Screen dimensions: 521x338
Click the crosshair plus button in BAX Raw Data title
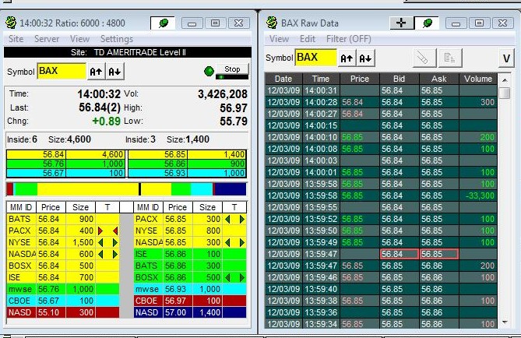click(402, 23)
